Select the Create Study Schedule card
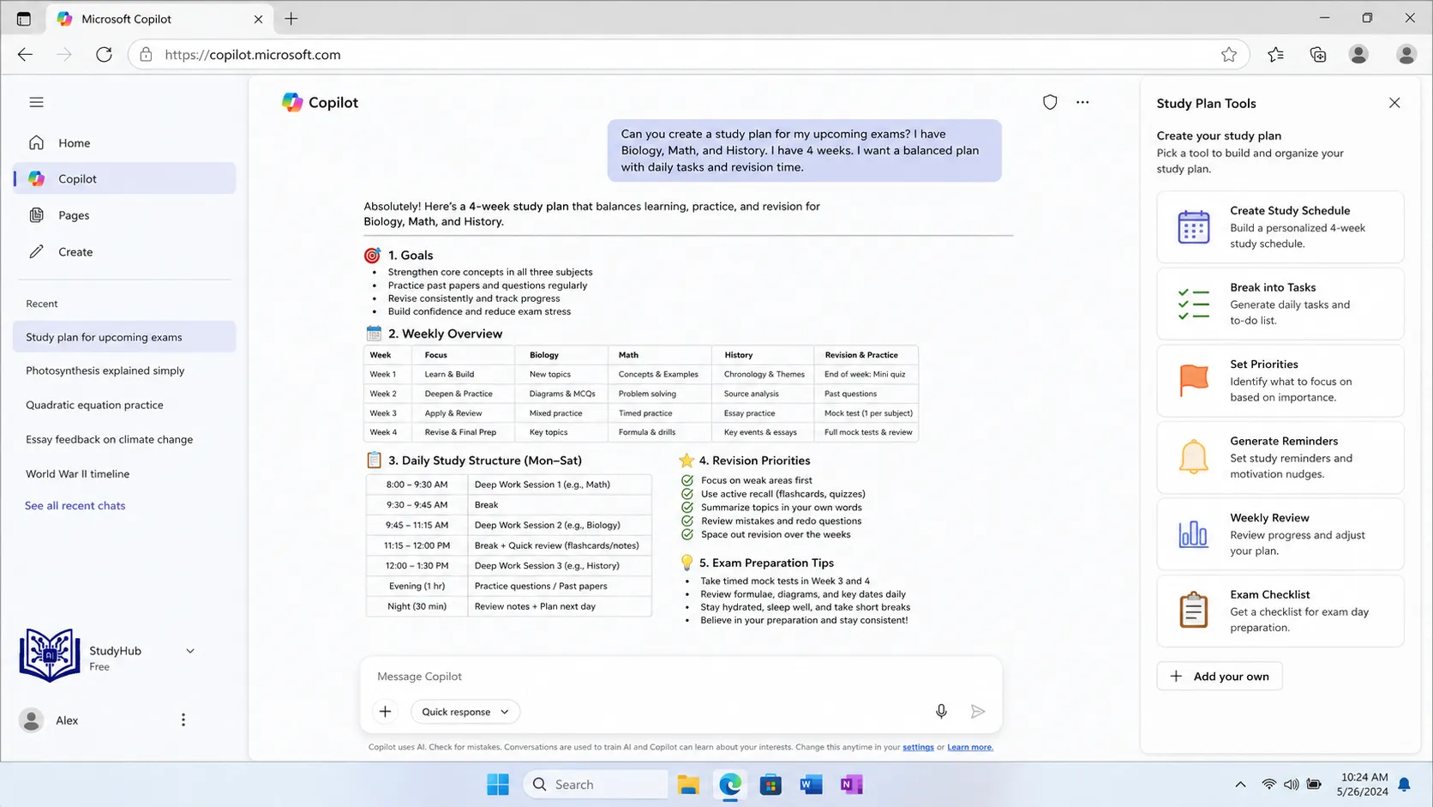Viewport: 1433px width, 807px height. coord(1280,227)
